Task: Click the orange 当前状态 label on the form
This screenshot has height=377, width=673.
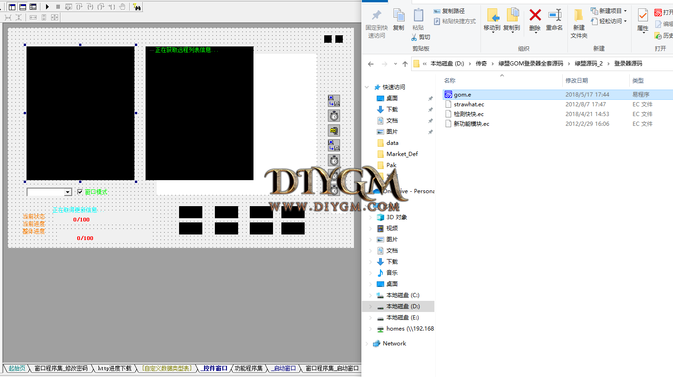Action: 34,216
